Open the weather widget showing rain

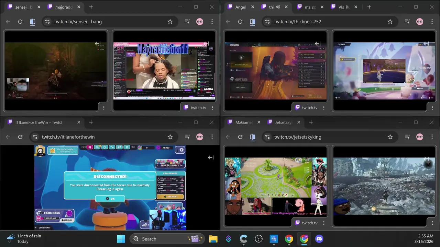coord(25,239)
